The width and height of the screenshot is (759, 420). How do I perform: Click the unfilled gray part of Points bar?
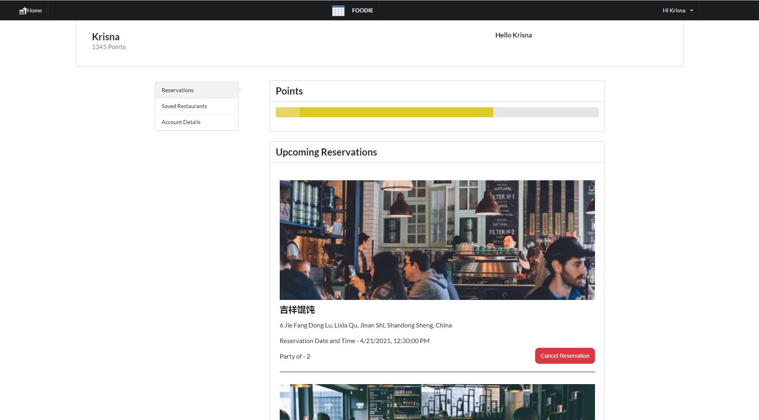(x=546, y=112)
